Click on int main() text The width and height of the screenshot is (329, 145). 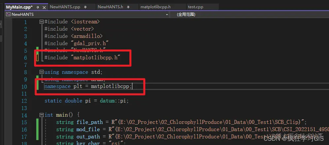59,115
